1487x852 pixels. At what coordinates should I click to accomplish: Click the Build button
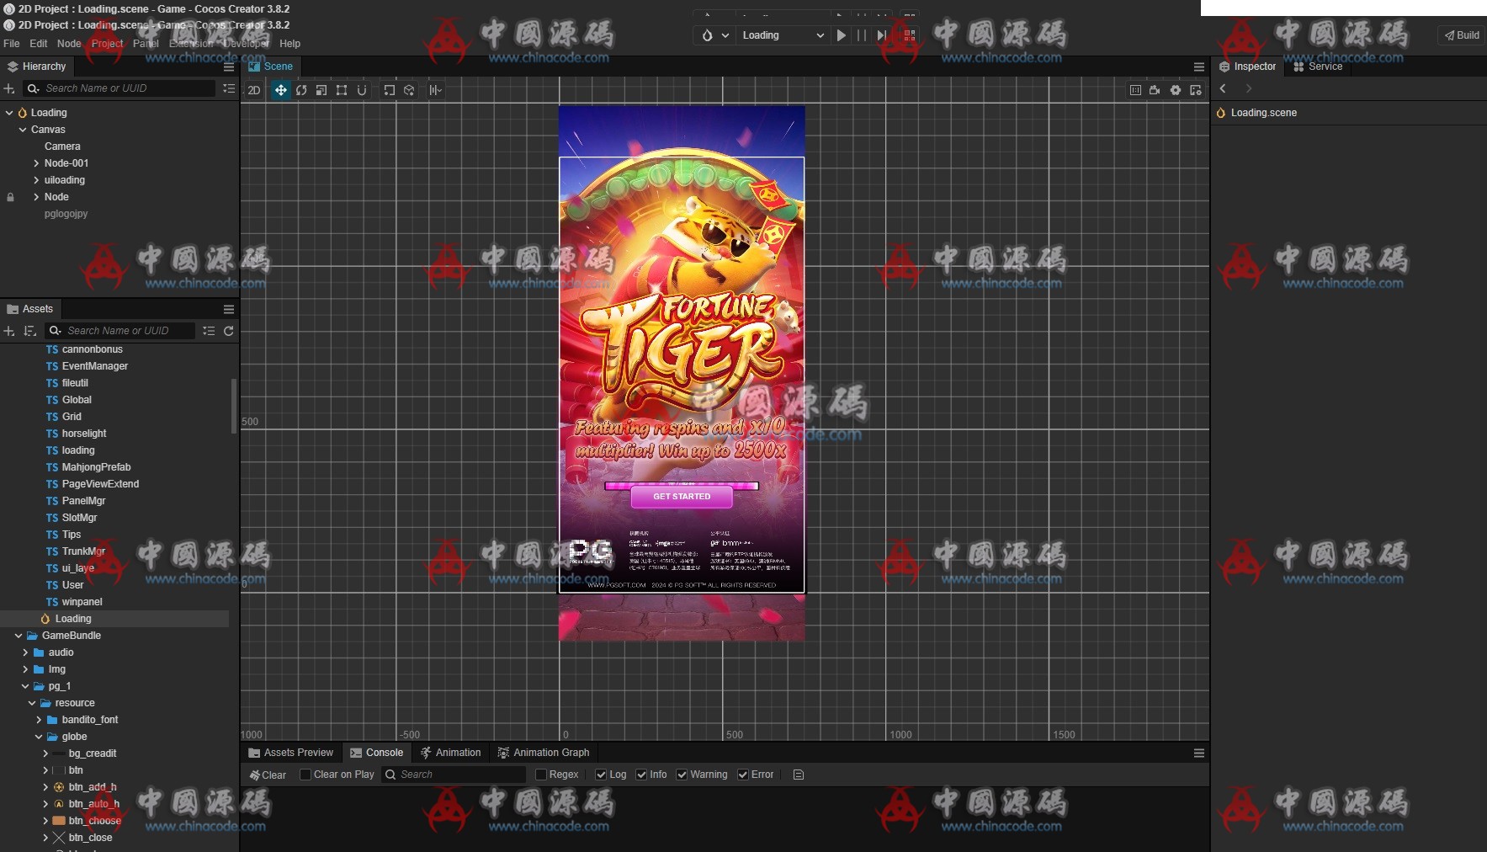click(x=1462, y=35)
